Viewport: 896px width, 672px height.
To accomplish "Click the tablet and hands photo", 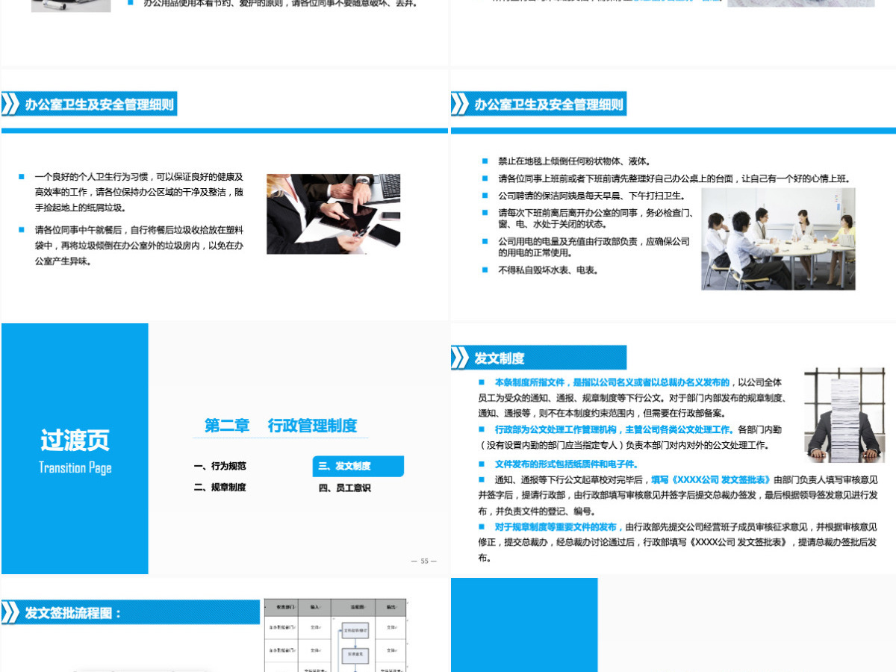I will pos(333,214).
